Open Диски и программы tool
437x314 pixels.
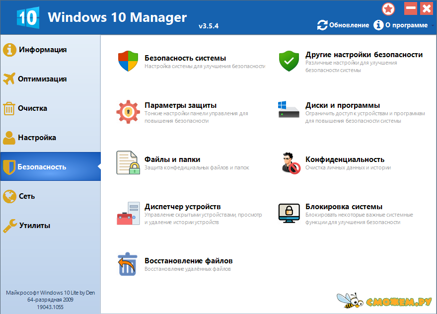coord(343,105)
